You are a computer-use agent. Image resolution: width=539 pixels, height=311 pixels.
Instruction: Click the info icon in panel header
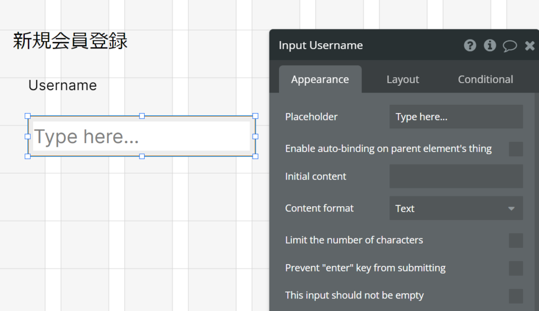pyautogui.click(x=490, y=45)
